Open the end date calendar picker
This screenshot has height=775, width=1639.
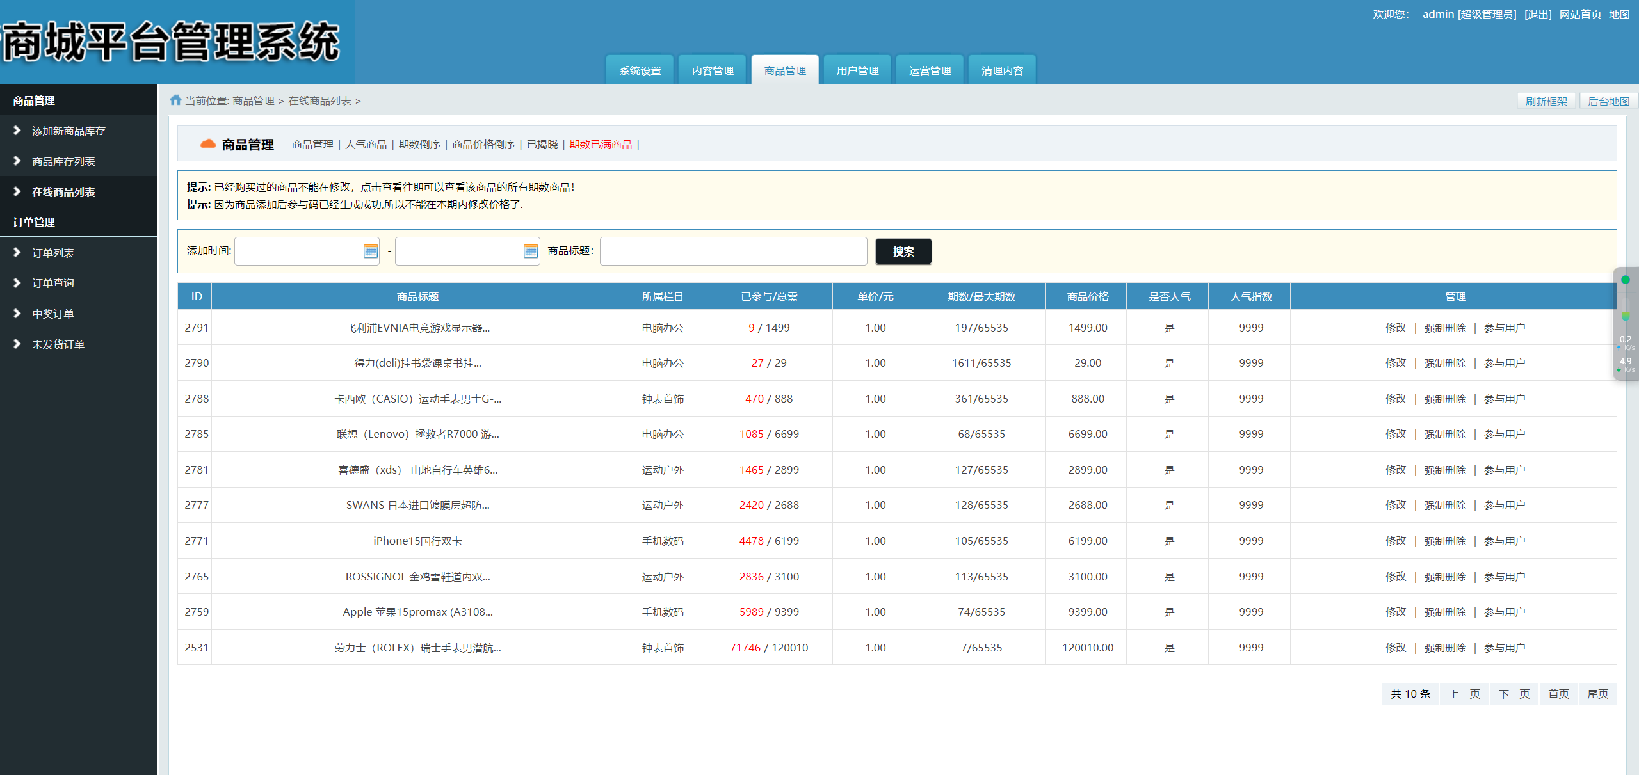click(x=530, y=251)
